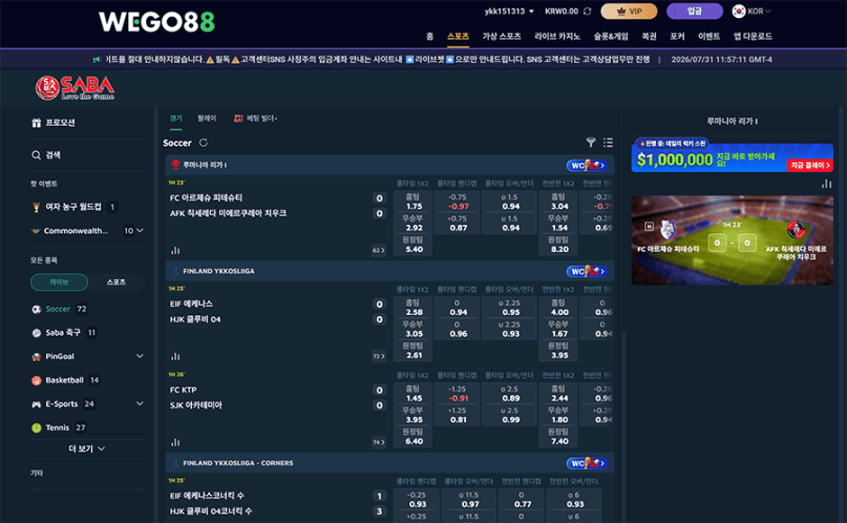
Task: Select Basketball in sidebar
Action: coord(65,380)
